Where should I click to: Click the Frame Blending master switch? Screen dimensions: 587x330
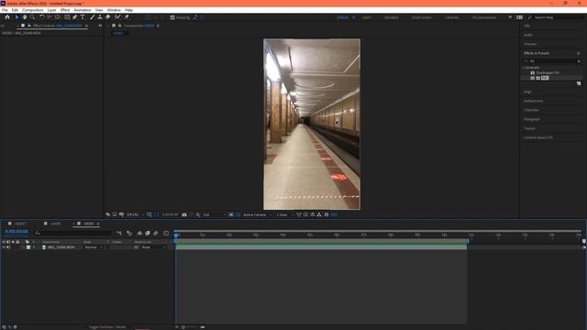coord(148,233)
